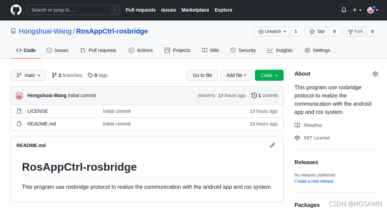The width and height of the screenshot is (387, 210).
Task: Open Issues in top navigation
Action: point(169,10)
